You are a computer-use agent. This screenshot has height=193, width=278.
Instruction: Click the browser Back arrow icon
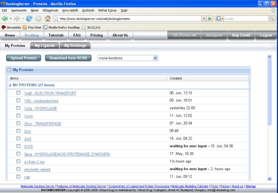tap(5, 19)
